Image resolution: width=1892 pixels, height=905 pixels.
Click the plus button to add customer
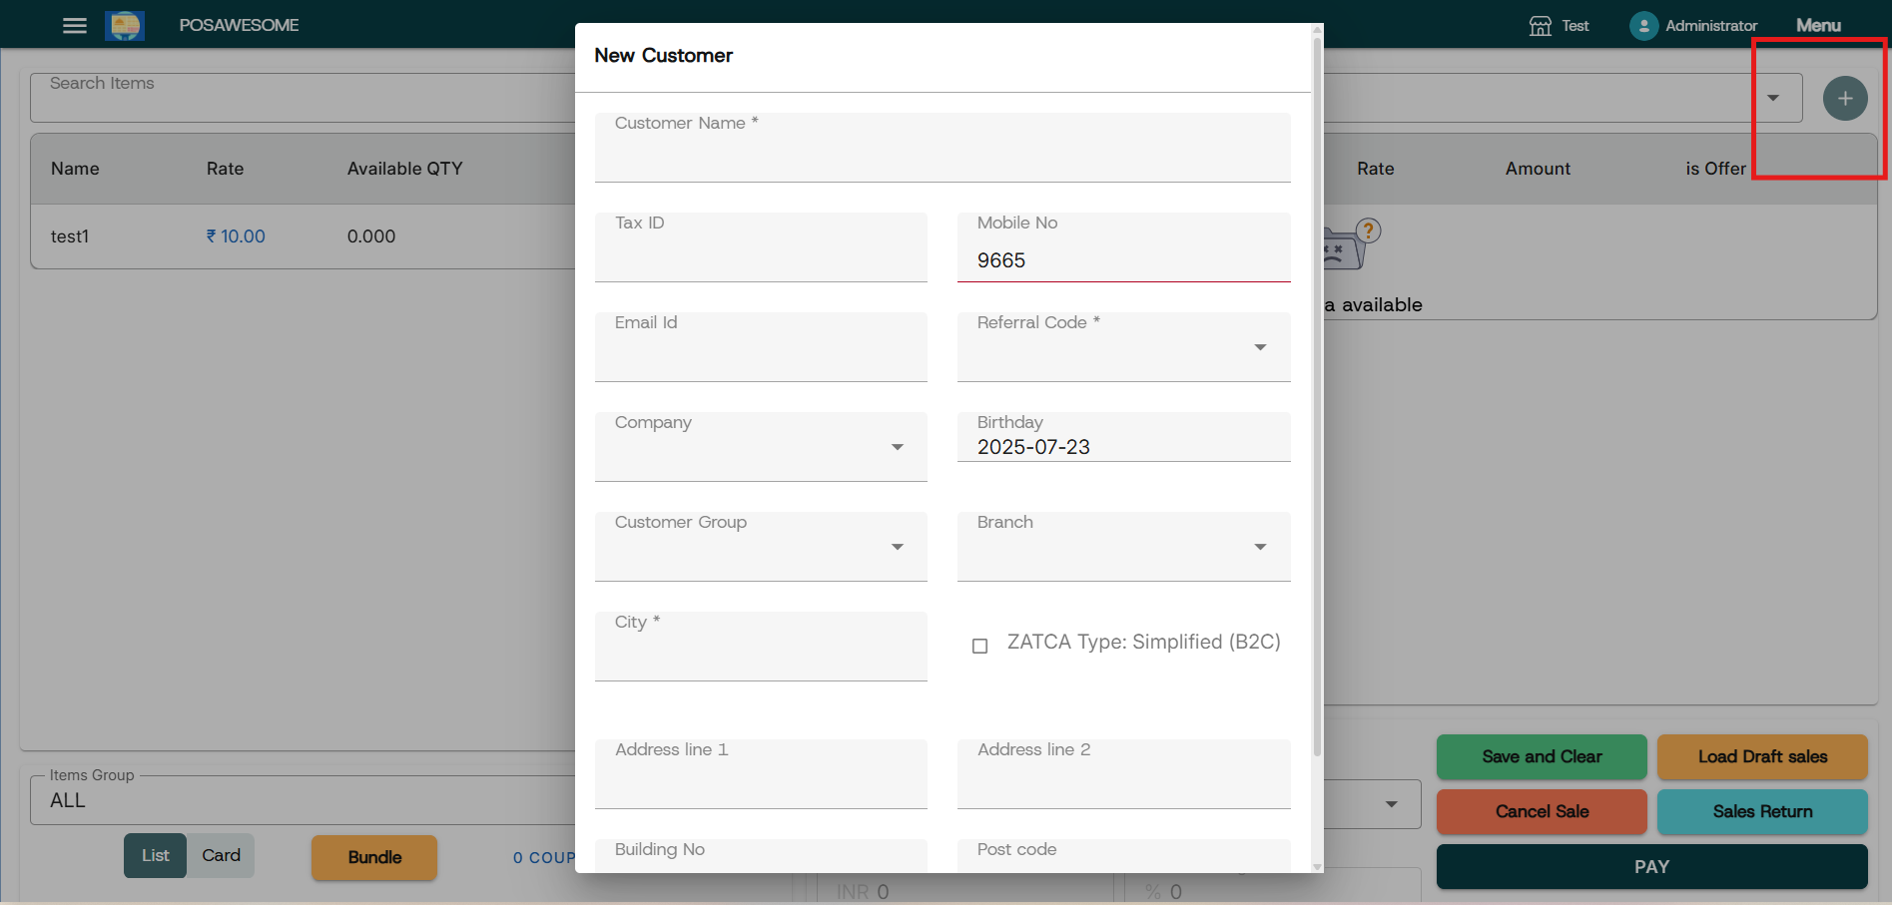(1845, 98)
